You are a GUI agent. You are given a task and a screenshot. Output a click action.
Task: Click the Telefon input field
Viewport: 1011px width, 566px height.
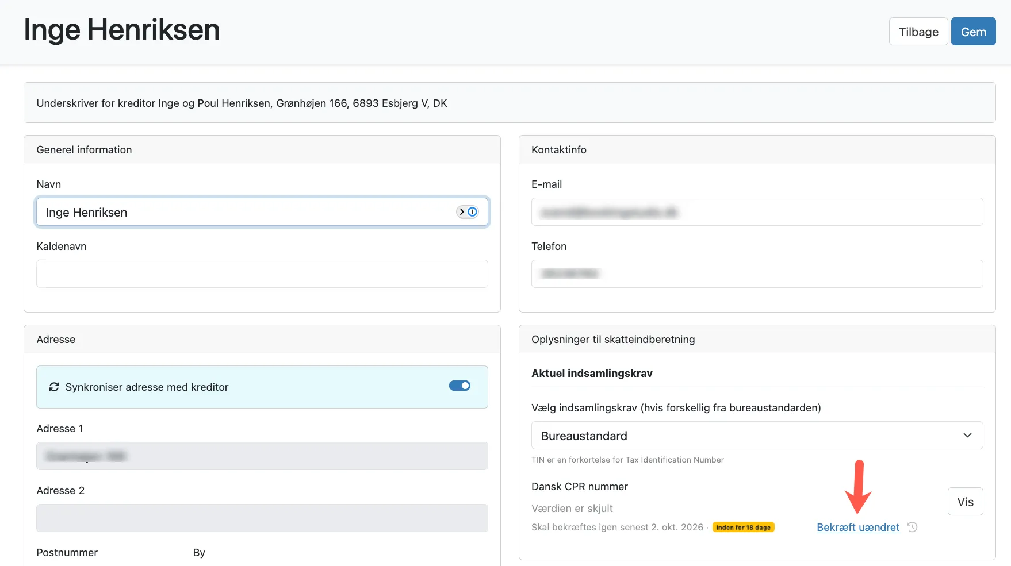pyautogui.click(x=757, y=274)
